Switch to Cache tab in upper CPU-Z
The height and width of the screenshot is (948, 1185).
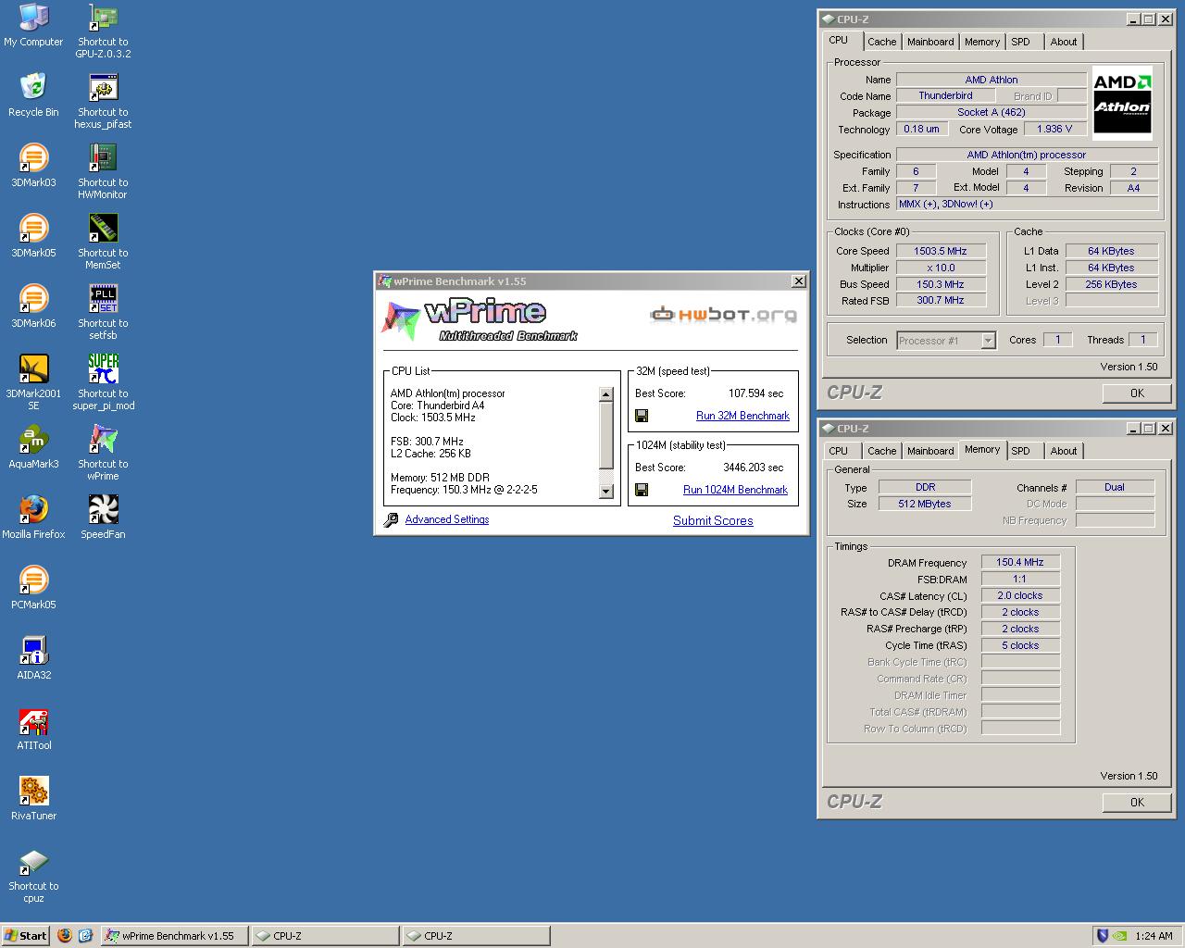(x=881, y=42)
